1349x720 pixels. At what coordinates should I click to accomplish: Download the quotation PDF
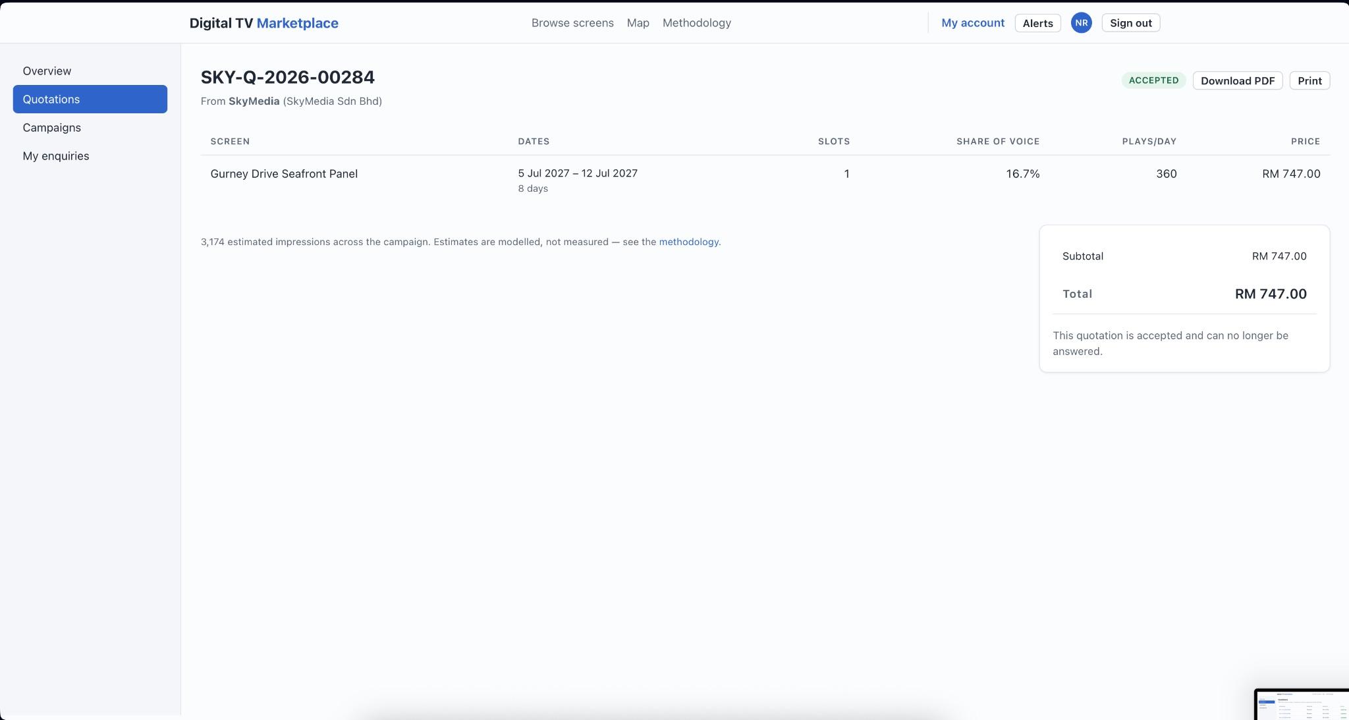(x=1237, y=81)
